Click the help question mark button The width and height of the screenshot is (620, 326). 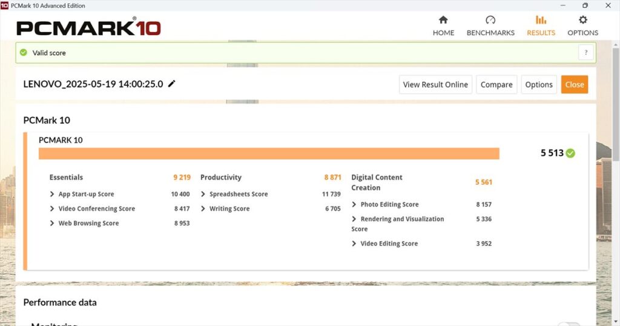[x=586, y=52]
